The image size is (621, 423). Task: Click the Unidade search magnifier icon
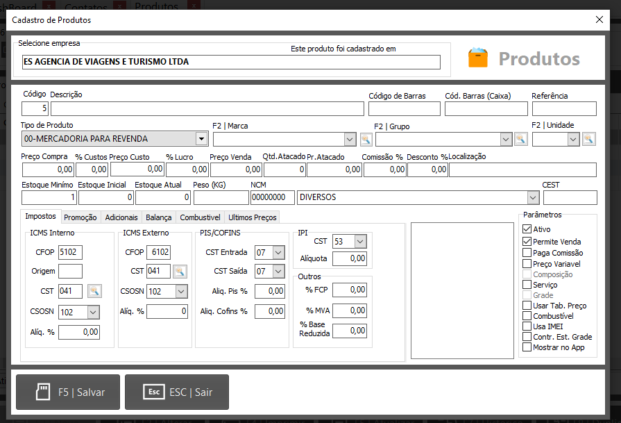[588, 140]
